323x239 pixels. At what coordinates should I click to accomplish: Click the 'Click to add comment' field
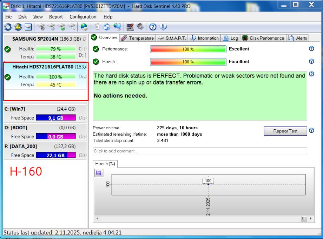(200, 151)
